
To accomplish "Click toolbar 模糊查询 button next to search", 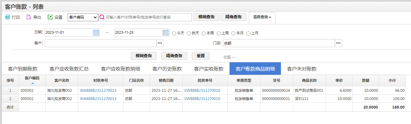I will pyautogui.click(x=206, y=17).
